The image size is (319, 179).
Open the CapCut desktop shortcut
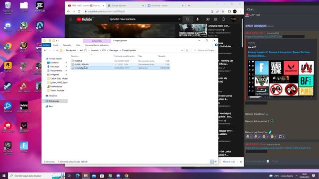(x=40, y=6)
